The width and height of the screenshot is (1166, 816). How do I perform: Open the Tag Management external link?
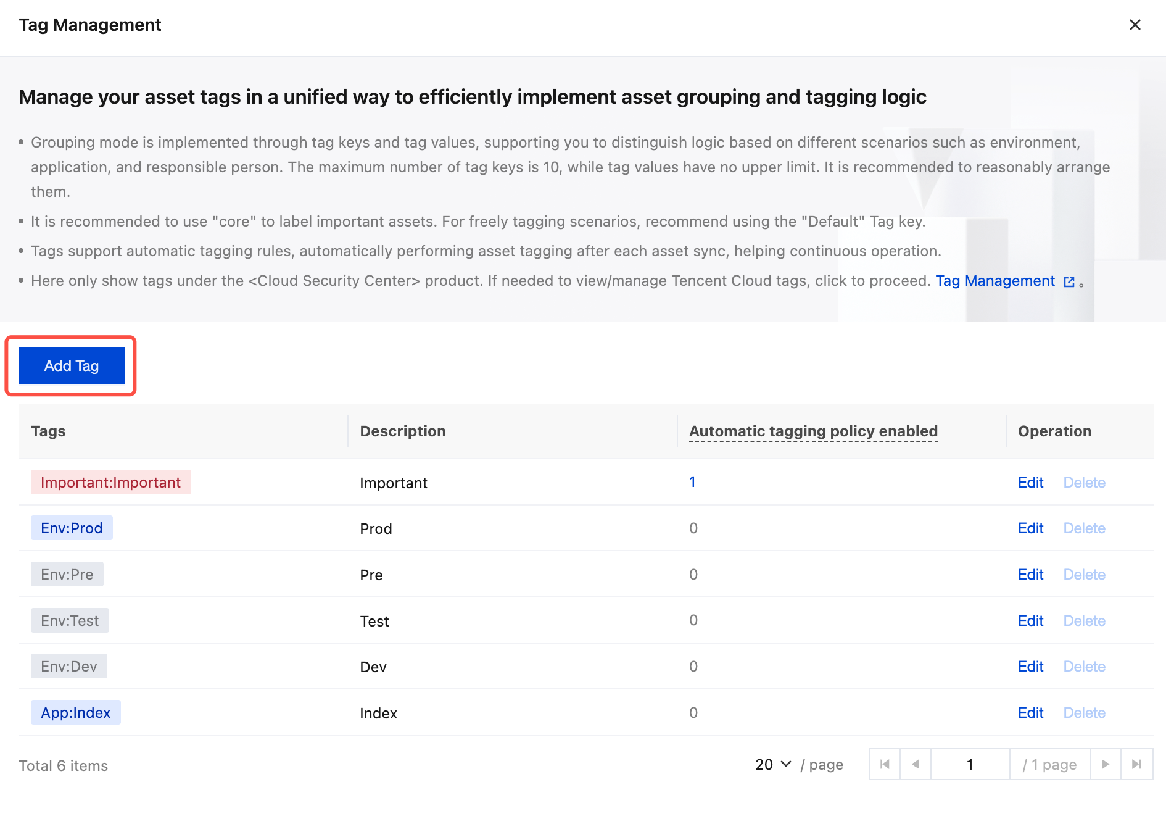coord(995,281)
